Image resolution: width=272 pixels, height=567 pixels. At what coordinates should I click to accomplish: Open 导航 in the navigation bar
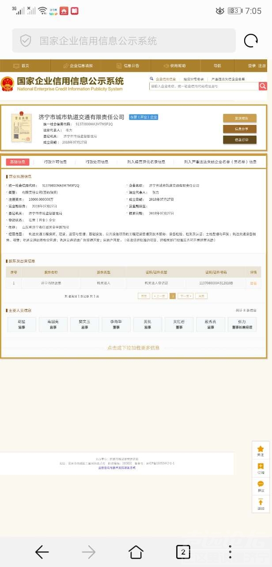(217, 66)
